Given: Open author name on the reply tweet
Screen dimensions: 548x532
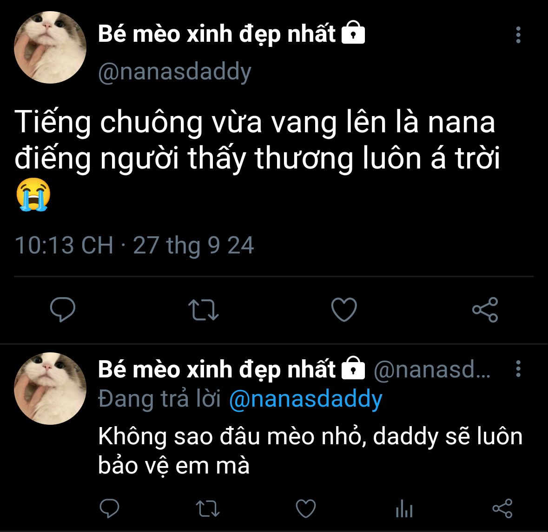Looking at the screenshot, I should pos(217,370).
